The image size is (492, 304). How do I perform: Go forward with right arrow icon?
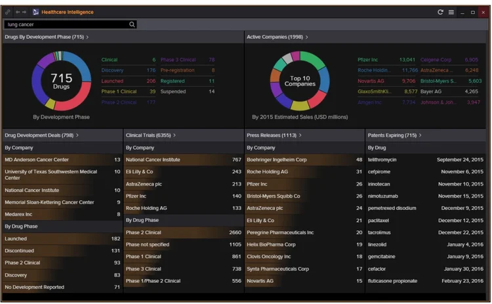click(x=24, y=12)
